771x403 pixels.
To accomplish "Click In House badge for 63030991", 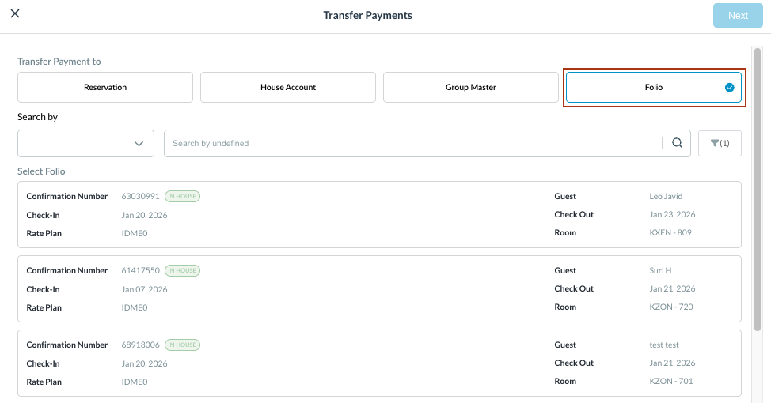I will click(x=182, y=197).
